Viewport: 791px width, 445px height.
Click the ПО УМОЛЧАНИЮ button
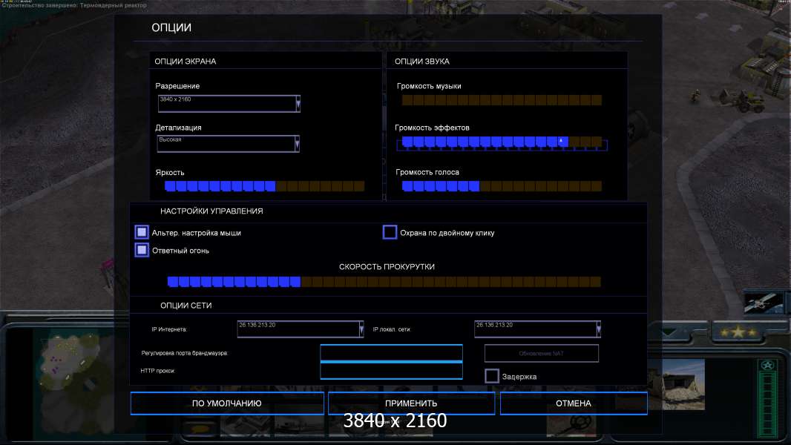pos(227,403)
